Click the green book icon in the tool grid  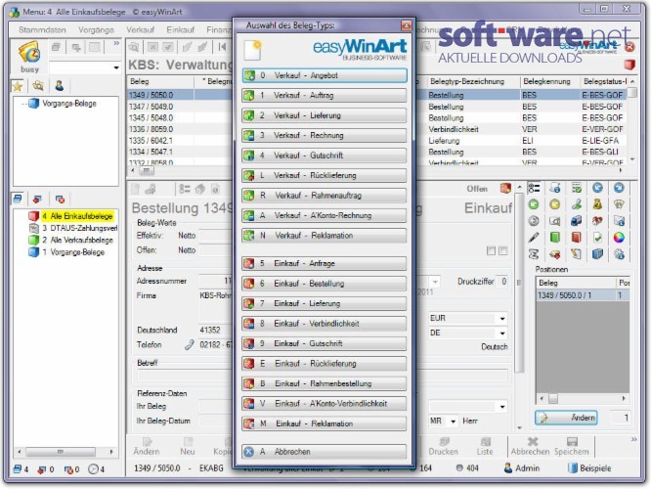(554, 238)
